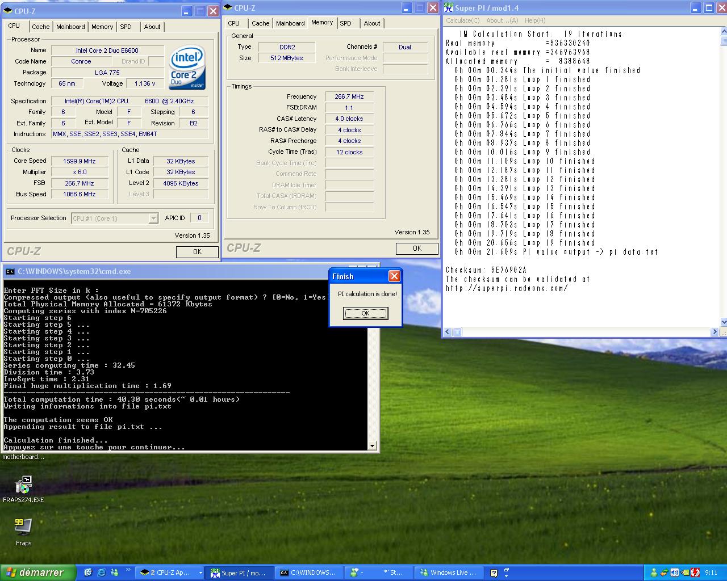Expand quick launch overflow chevron
The image size is (727, 581).
point(128,570)
